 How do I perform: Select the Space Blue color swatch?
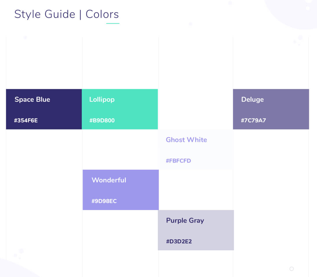pyautogui.click(x=43, y=109)
